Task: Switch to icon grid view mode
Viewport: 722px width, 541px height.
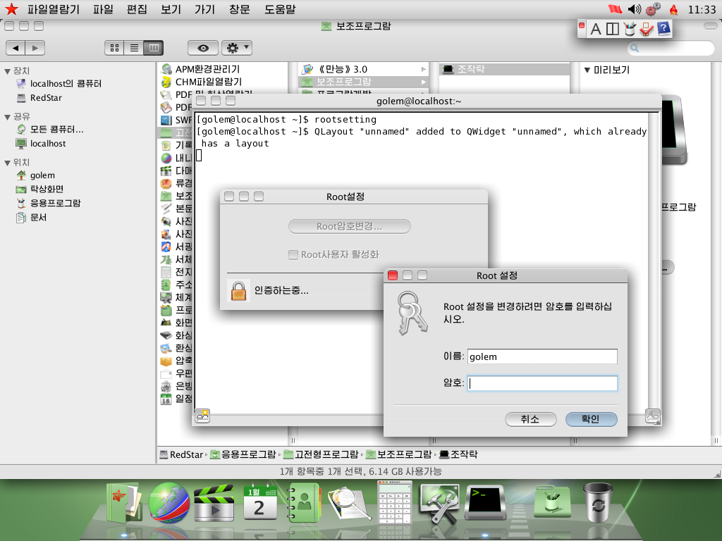Action: coord(114,47)
